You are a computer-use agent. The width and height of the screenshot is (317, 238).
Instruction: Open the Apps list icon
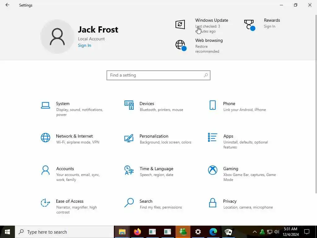coord(212,137)
